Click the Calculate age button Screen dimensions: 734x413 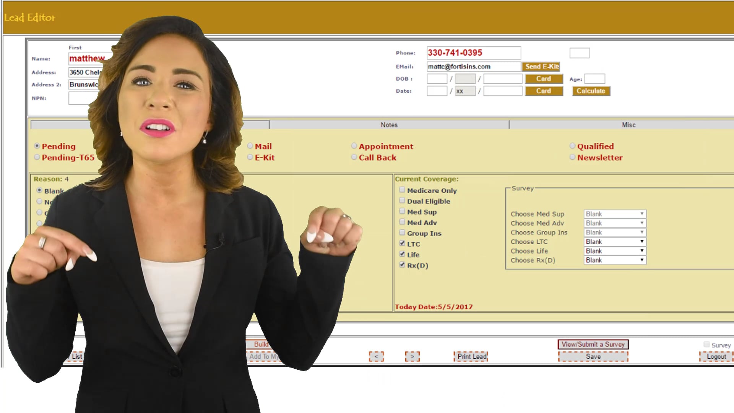[x=591, y=91]
